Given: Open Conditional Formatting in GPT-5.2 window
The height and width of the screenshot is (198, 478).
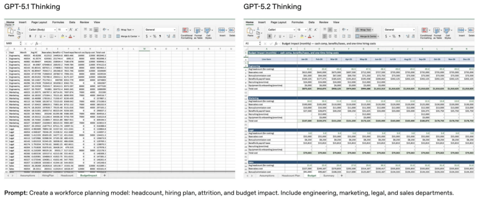Looking at the screenshot, I should 426,33.
